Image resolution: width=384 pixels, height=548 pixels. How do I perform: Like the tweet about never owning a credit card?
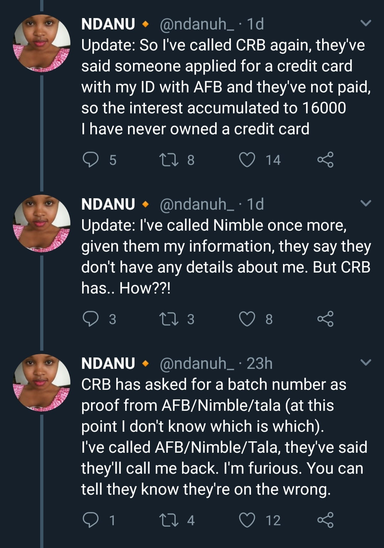[x=247, y=160]
